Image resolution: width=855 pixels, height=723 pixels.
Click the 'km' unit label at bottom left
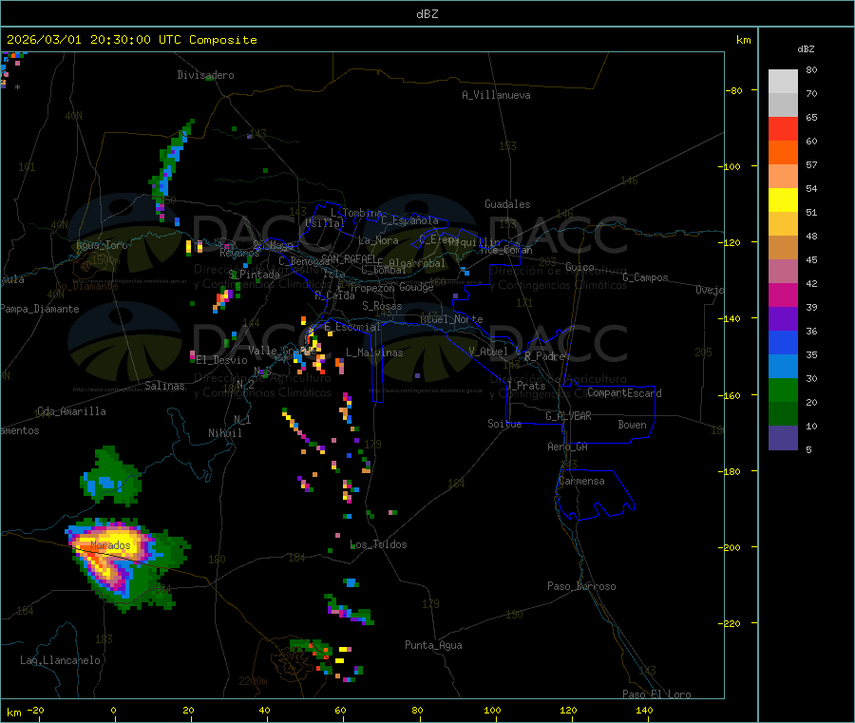coord(13,713)
